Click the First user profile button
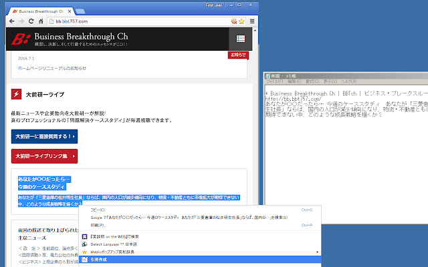 point(214,5)
